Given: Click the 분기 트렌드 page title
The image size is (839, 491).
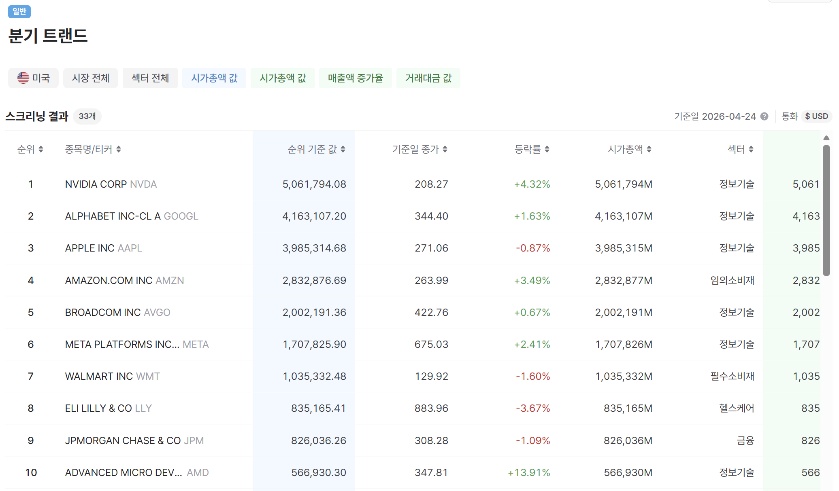Looking at the screenshot, I should 48,36.
